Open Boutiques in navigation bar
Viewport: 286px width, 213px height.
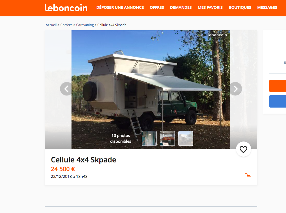(x=240, y=8)
